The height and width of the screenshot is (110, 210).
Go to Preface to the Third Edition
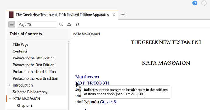click(x=34, y=72)
